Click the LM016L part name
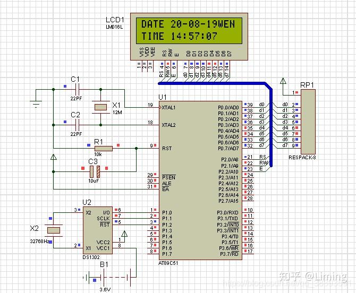The height and width of the screenshot is (293, 356). pyautogui.click(x=114, y=27)
